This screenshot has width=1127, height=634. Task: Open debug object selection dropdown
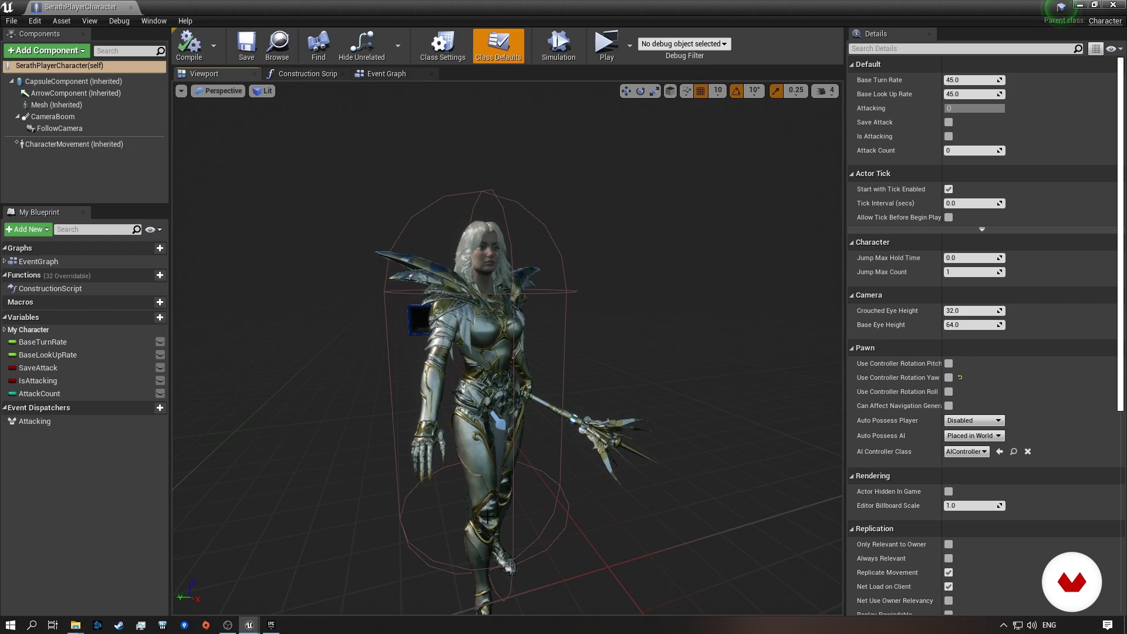(x=684, y=44)
